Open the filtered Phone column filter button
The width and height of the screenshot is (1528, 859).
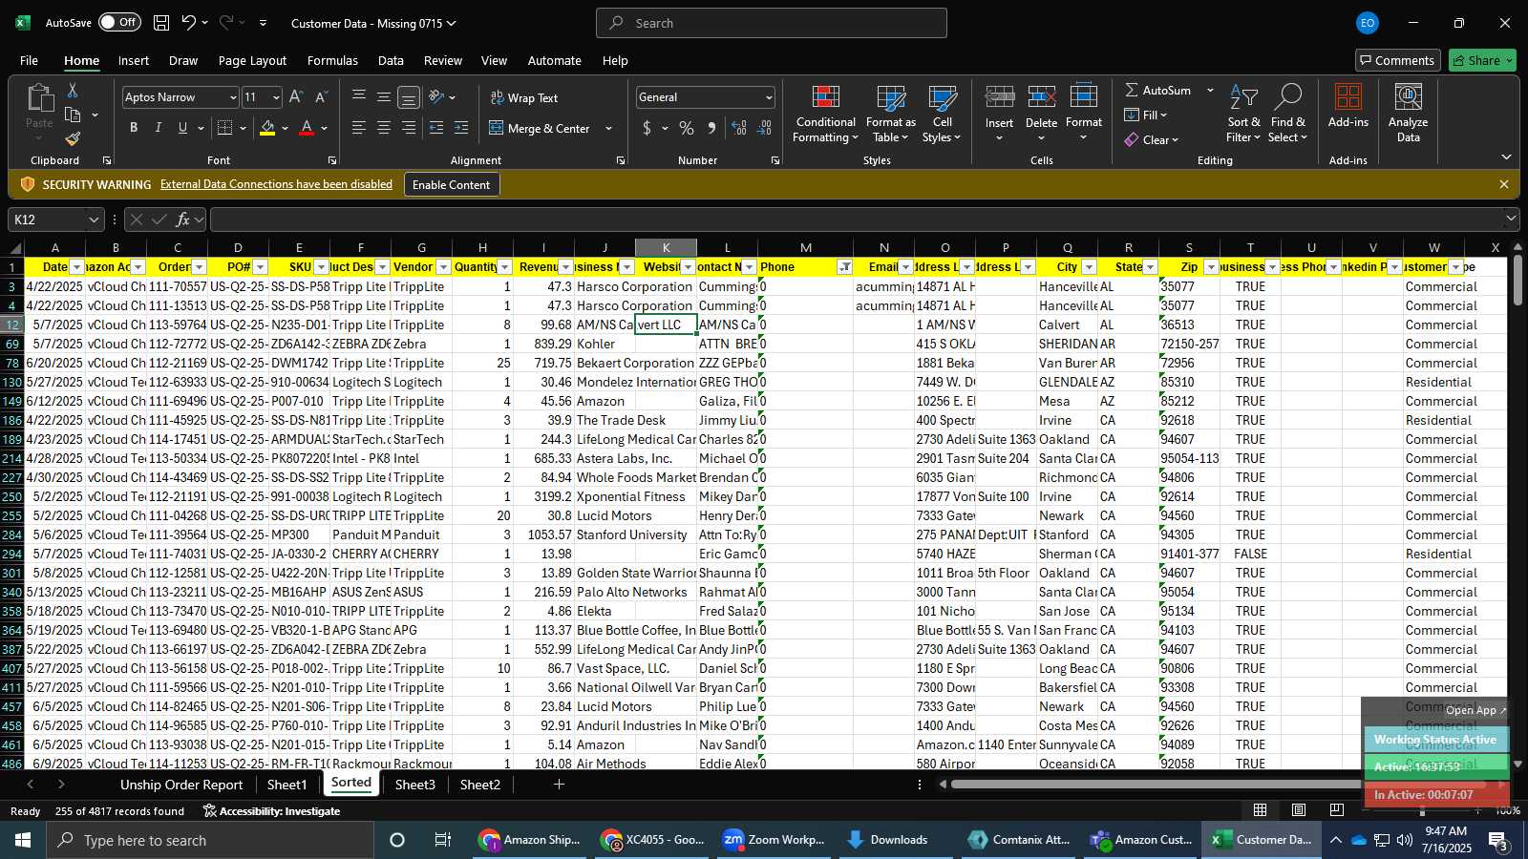click(844, 267)
